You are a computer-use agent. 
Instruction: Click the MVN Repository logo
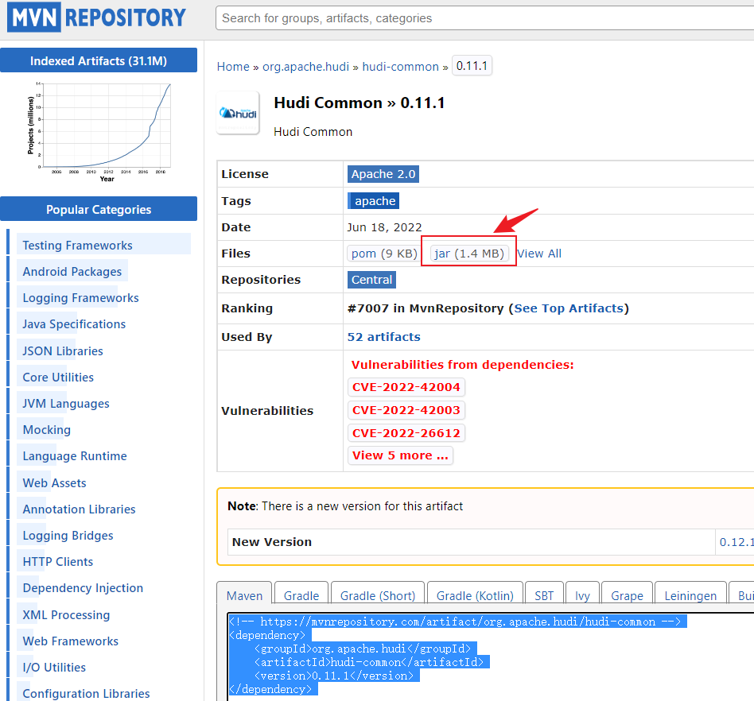coord(96,17)
